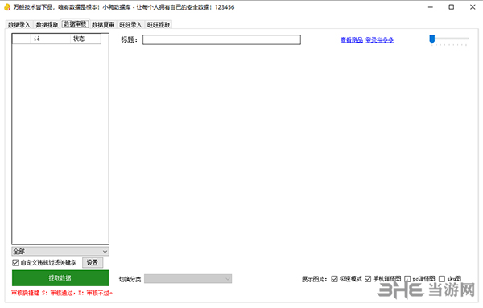Image resolution: width=483 pixels, height=308 pixels.
Task: Open the 切换分类 dropdown
Action: click(x=188, y=279)
